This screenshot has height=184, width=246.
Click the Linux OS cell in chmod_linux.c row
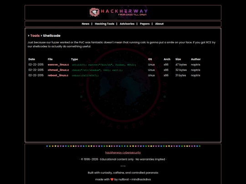(151, 70)
